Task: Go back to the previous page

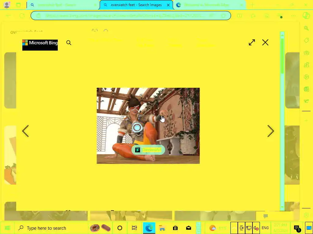Action: click(8, 16)
